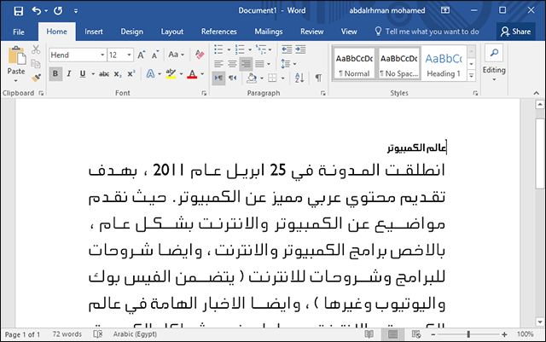
Task: Show or hide paragraph marks
Action: point(318,78)
